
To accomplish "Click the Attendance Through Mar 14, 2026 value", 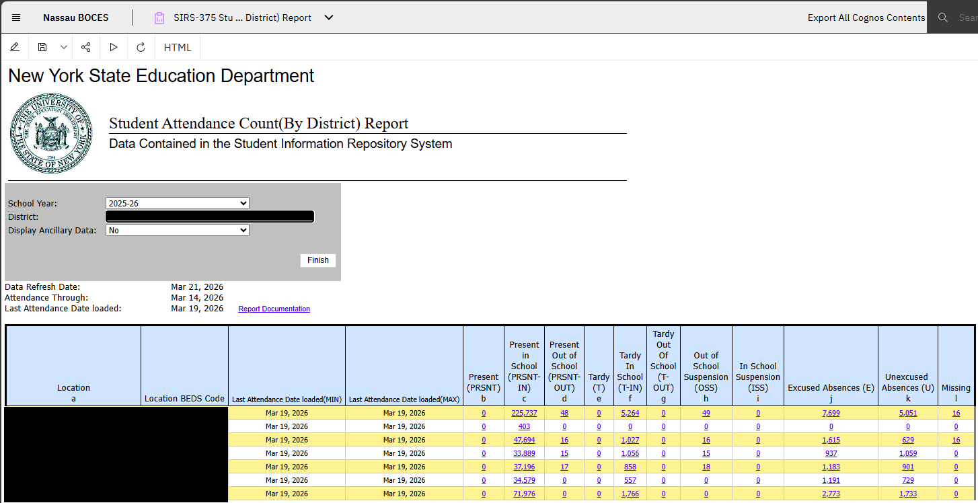I will coord(197,298).
